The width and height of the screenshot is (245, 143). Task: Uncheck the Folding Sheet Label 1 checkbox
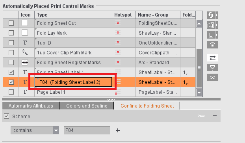pos(11,72)
